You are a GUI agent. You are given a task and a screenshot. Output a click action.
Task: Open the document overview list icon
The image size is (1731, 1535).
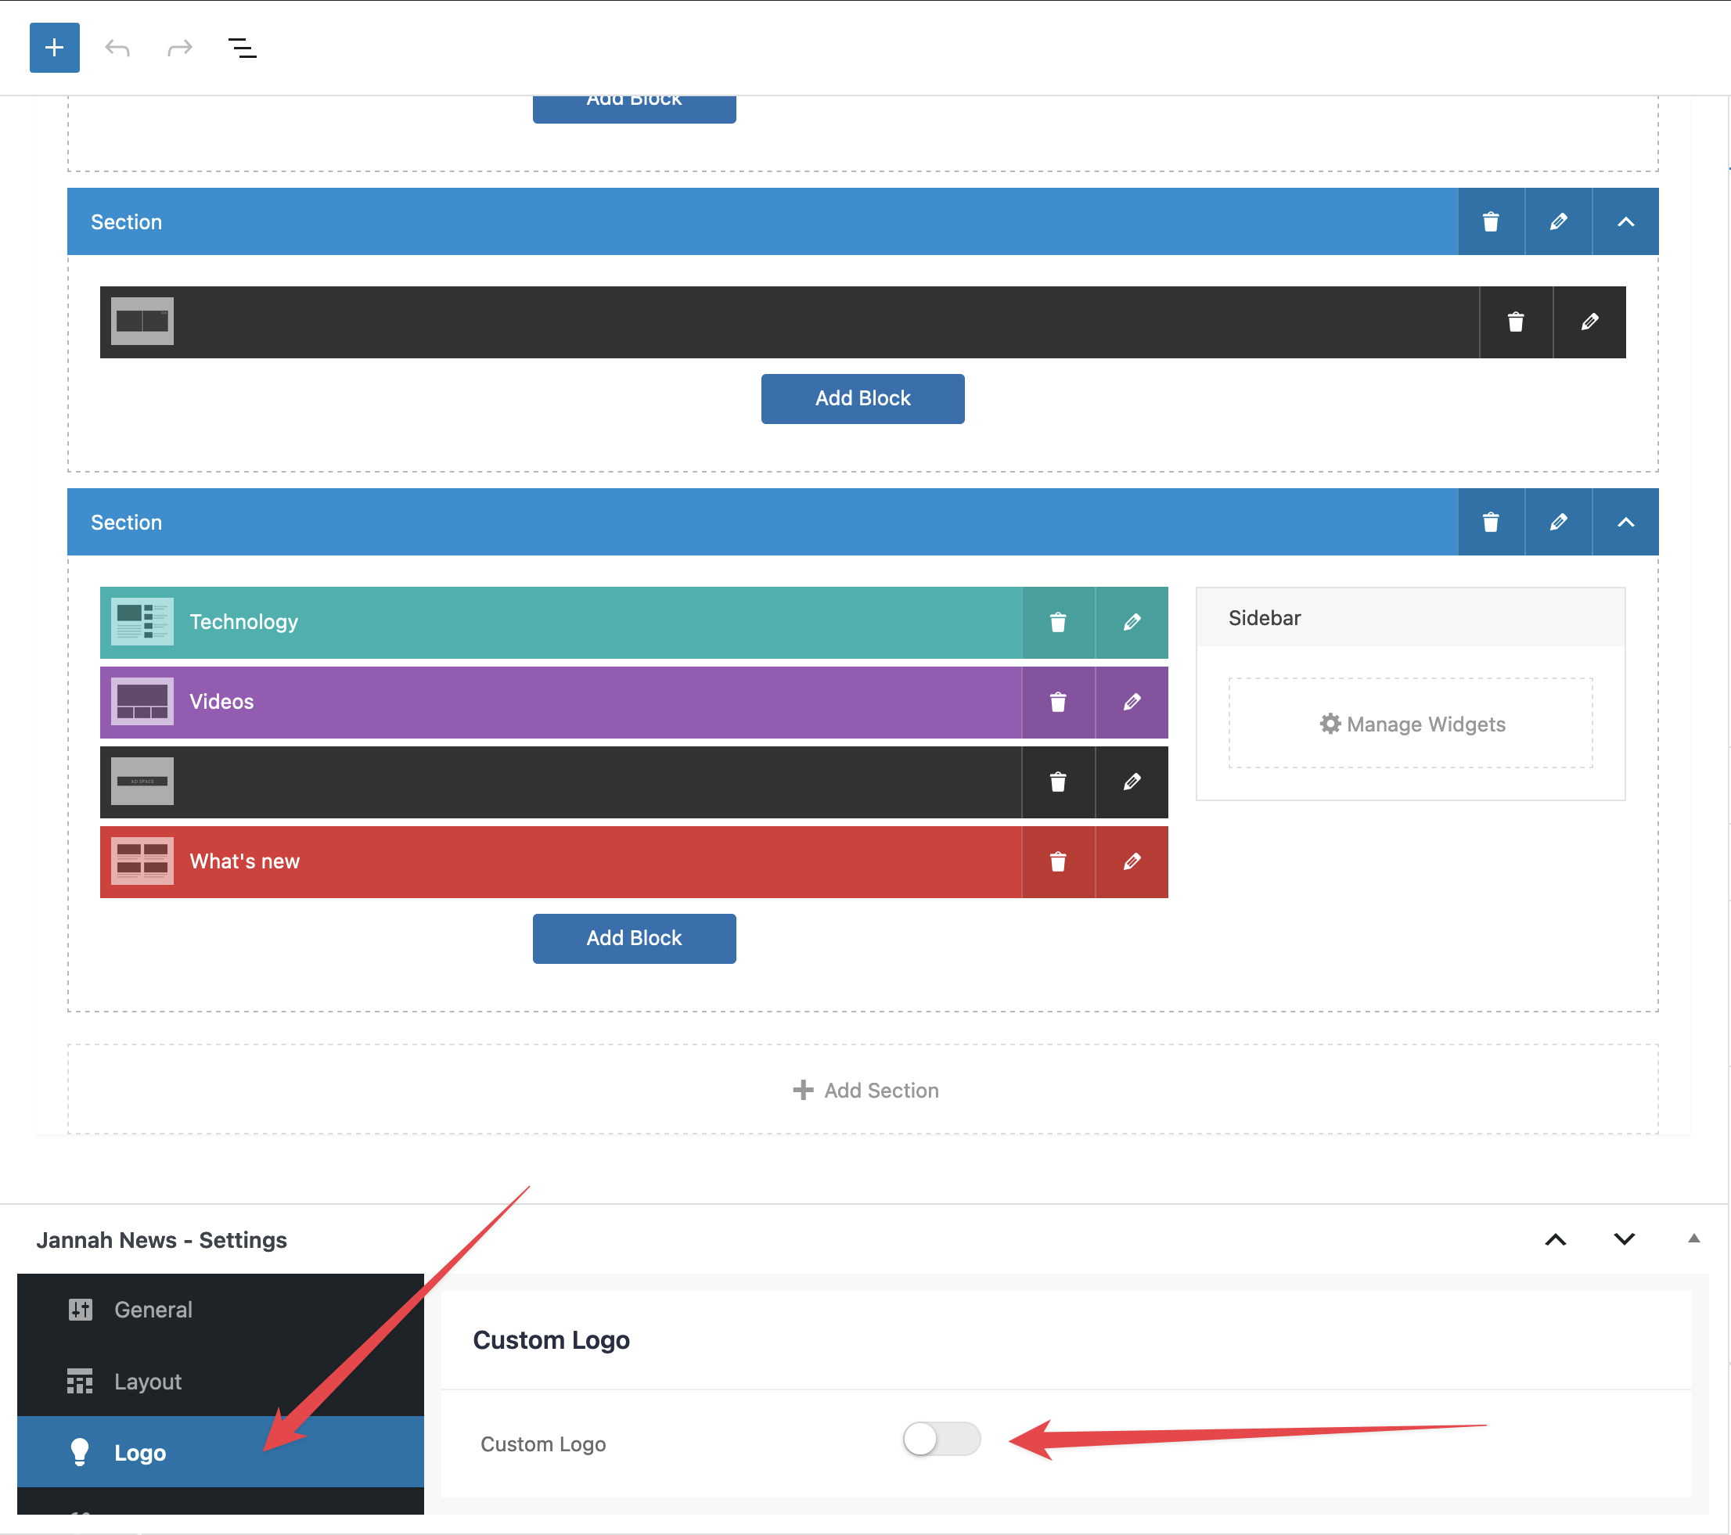[x=243, y=49]
